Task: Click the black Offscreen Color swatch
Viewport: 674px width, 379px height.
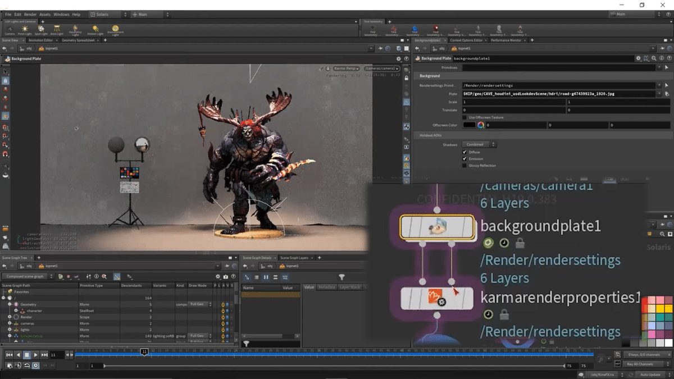Action: tap(469, 125)
